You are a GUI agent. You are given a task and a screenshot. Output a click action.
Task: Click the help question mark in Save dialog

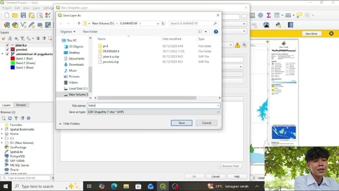coord(216,32)
